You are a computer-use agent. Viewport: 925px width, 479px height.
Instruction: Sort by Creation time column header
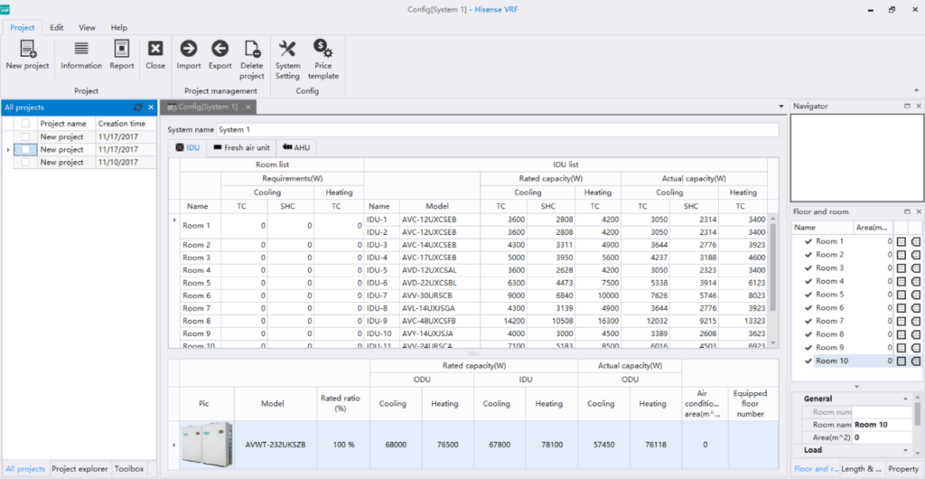(126, 124)
